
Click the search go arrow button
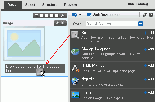pos(141,24)
